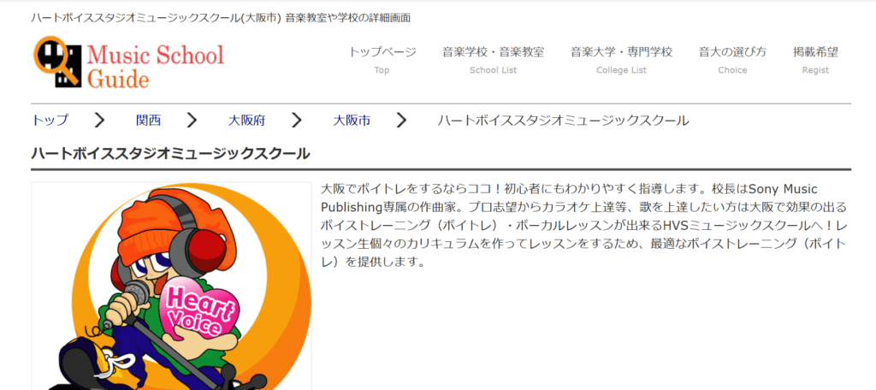Click the description paragraph starting 大阪でボイトレ
The width and height of the screenshot is (876, 390).
coord(584,225)
